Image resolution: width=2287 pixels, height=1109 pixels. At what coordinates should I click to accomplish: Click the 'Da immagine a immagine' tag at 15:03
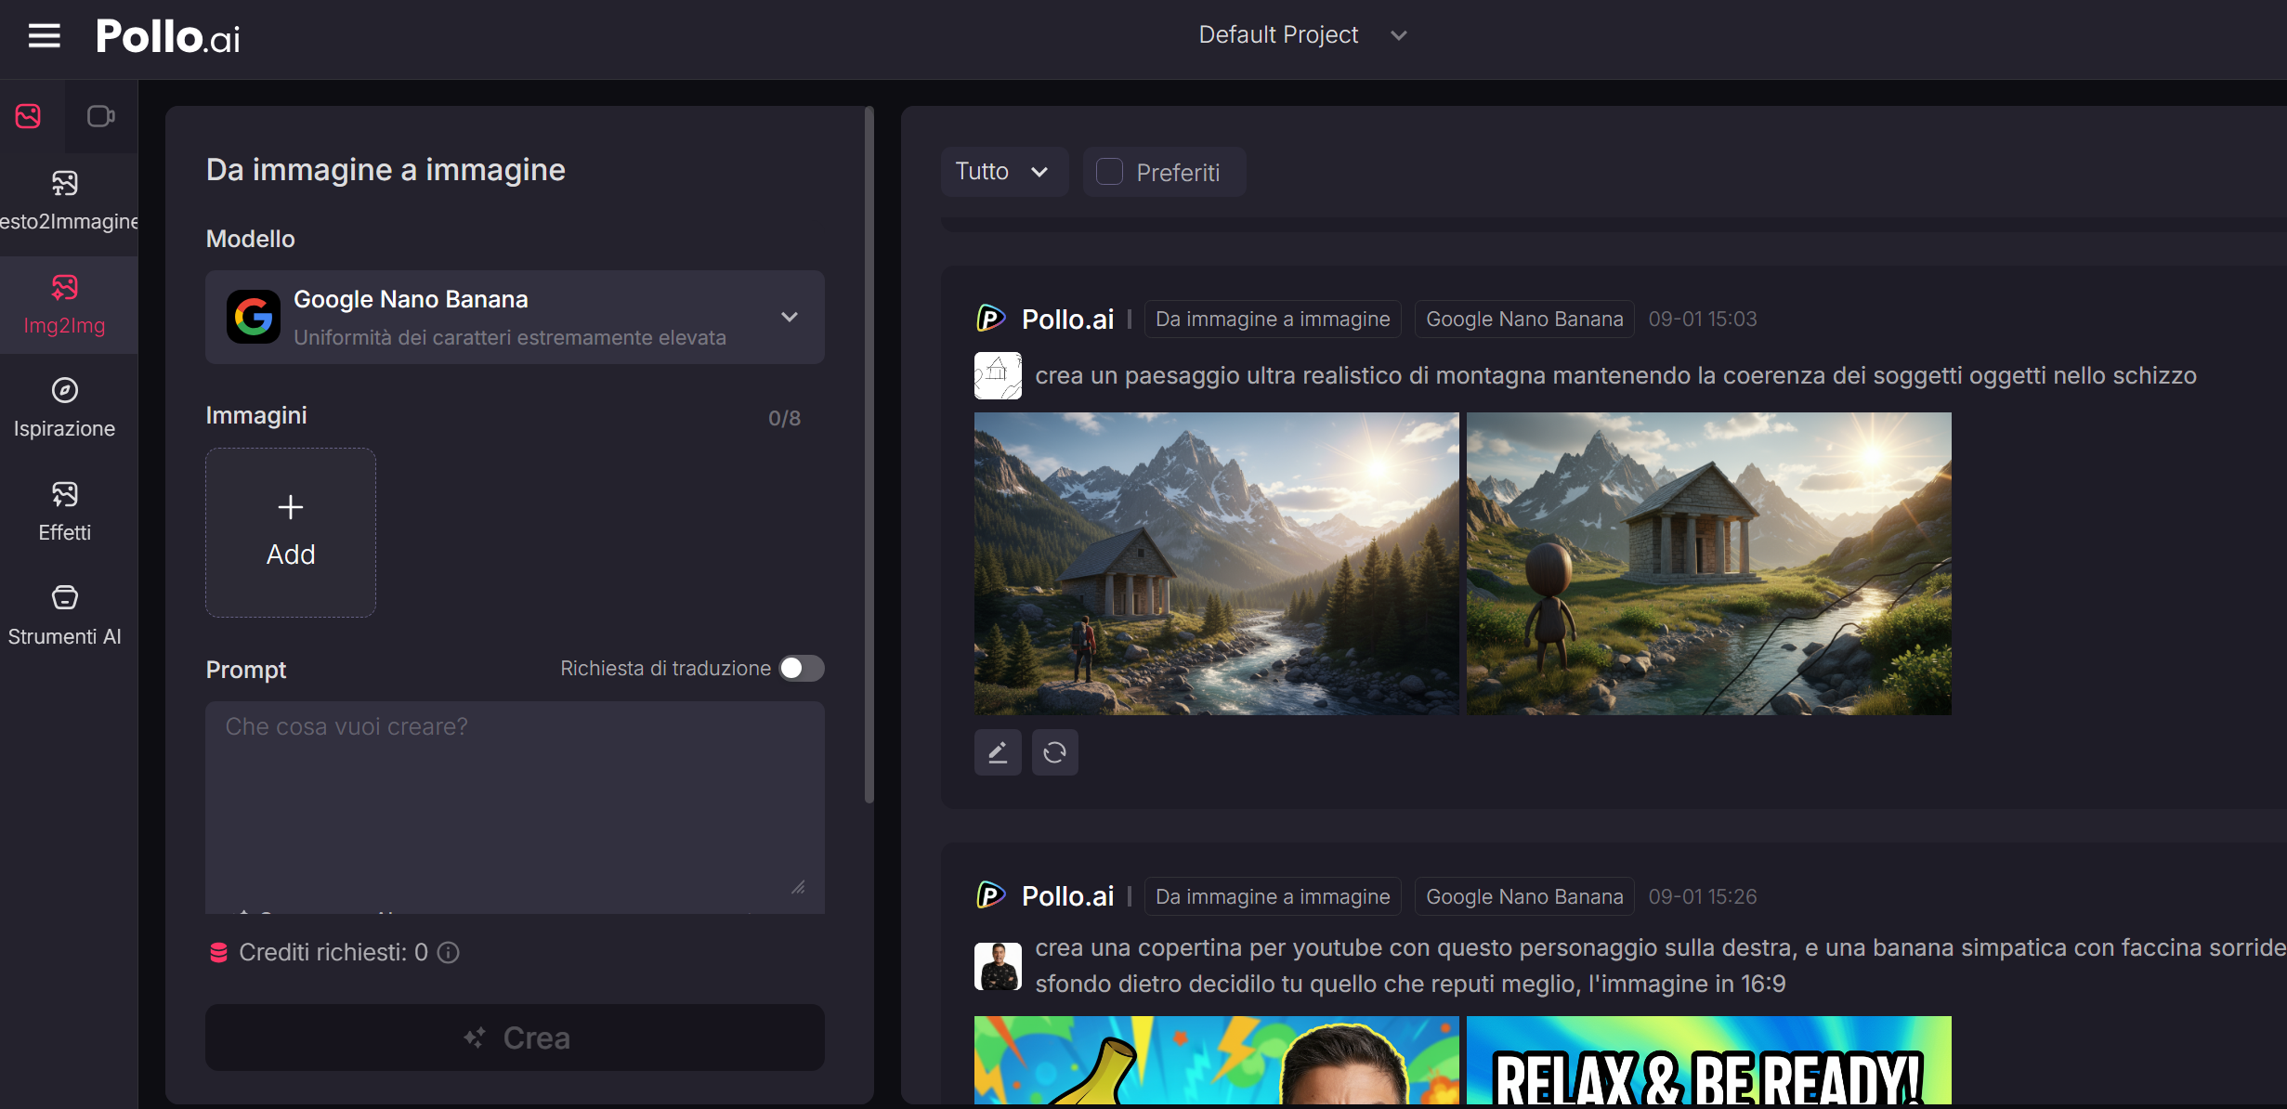click(x=1273, y=319)
